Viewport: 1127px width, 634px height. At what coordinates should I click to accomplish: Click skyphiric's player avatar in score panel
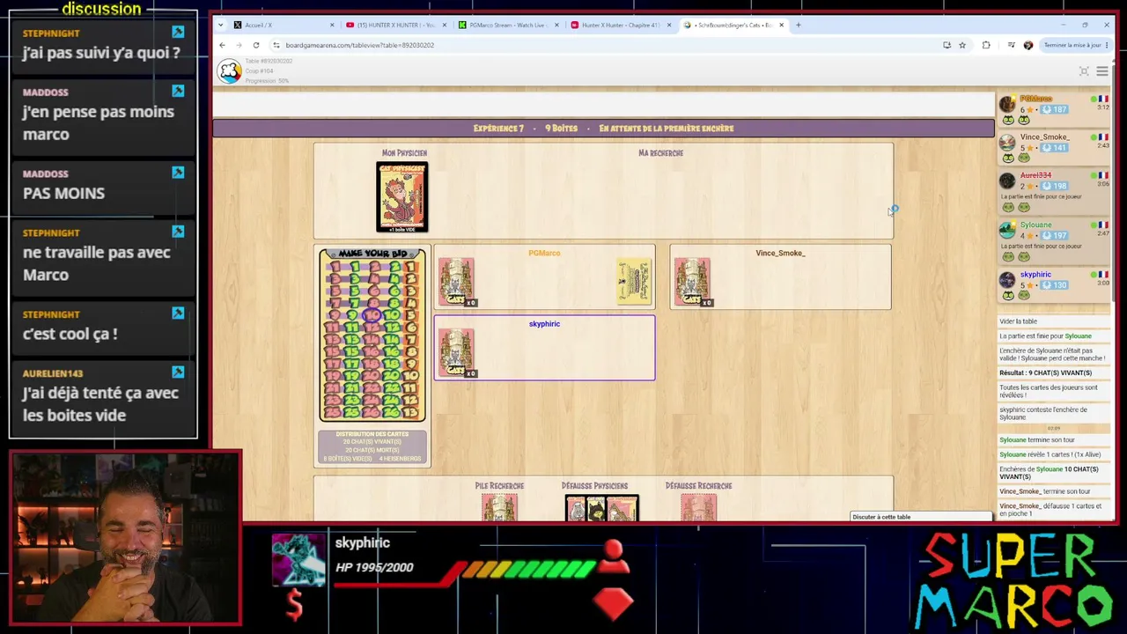click(x=1007, y=281)
